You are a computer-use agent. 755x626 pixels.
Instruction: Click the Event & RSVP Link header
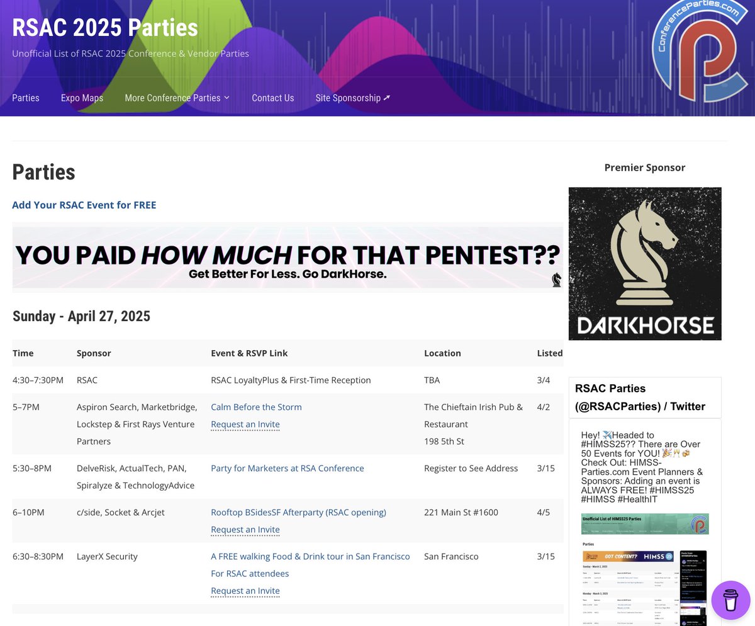(249, 353)
